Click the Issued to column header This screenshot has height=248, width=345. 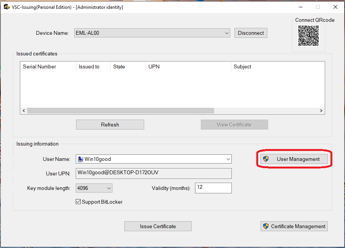tap(89, 66)
